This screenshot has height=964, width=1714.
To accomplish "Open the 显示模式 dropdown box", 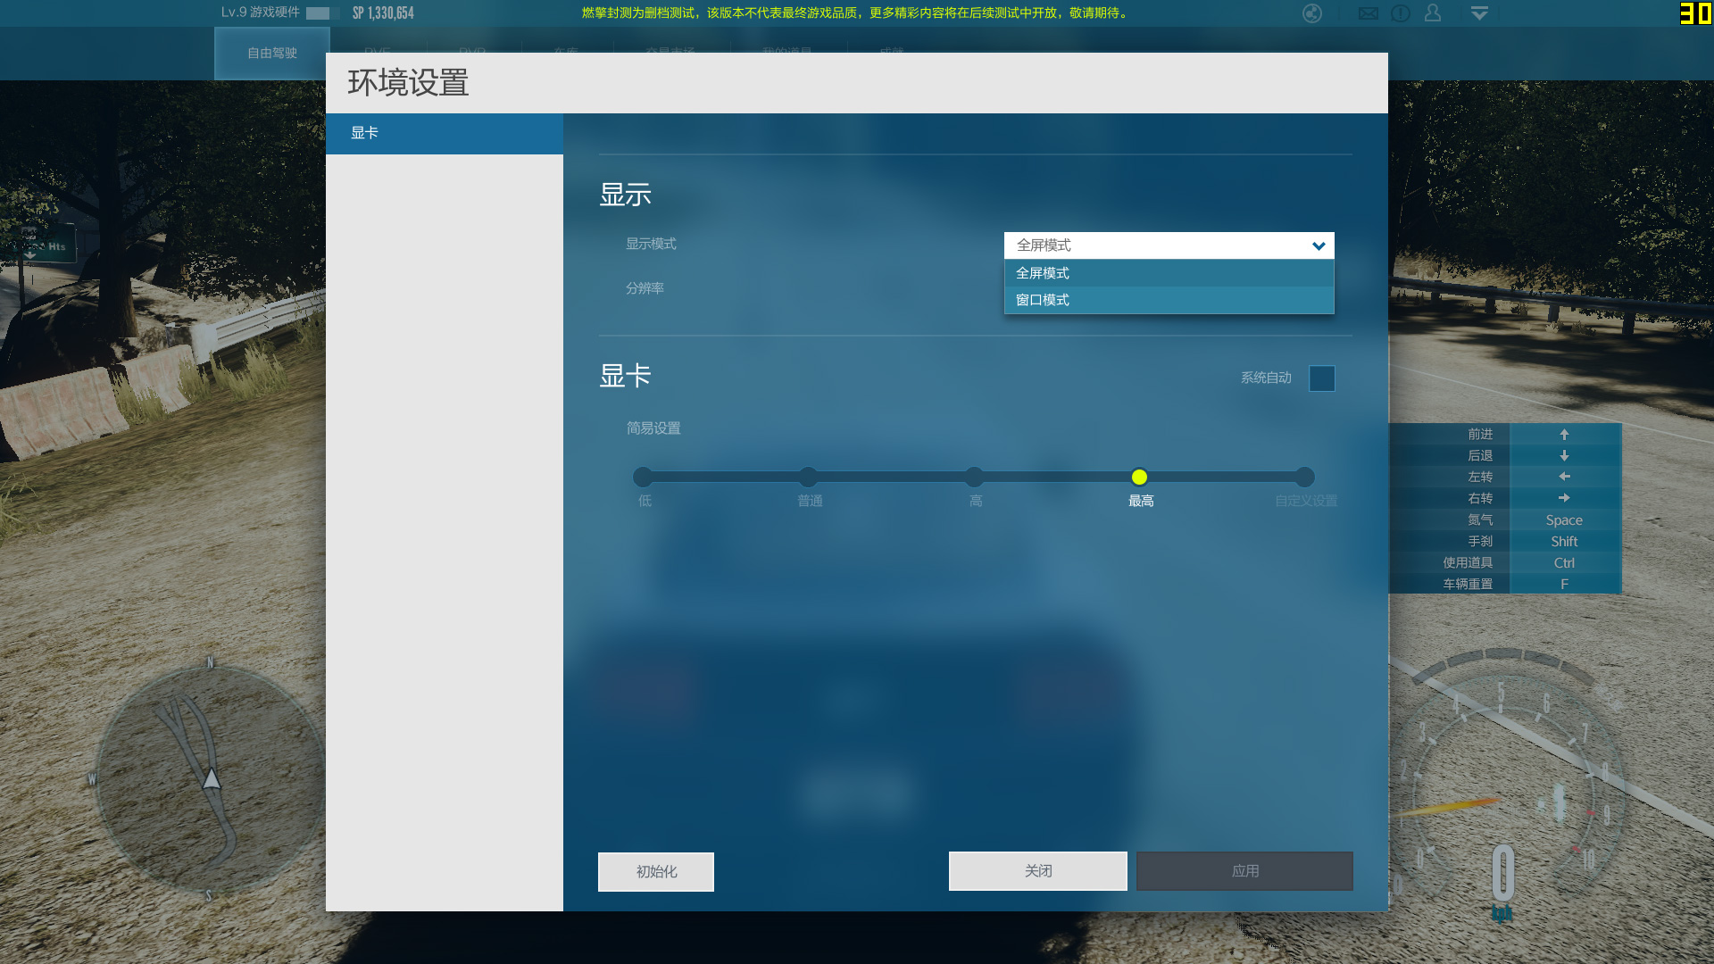I will point(1169,245).
